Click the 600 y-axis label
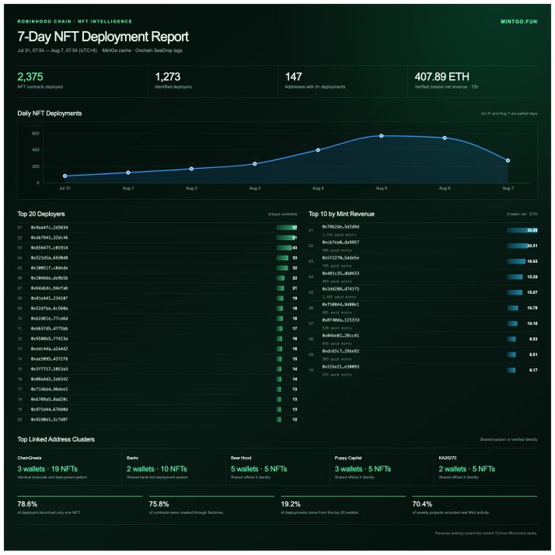This screenshot has width=555, height=555. (x=35, y=133)
